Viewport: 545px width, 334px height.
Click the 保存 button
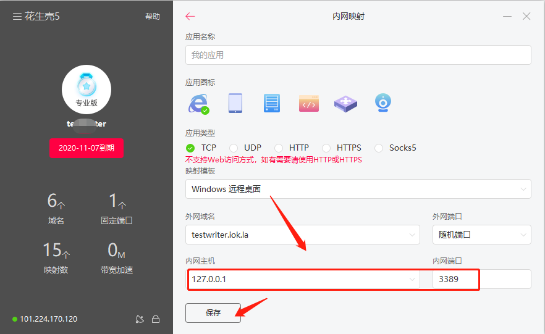pos(213,313)
